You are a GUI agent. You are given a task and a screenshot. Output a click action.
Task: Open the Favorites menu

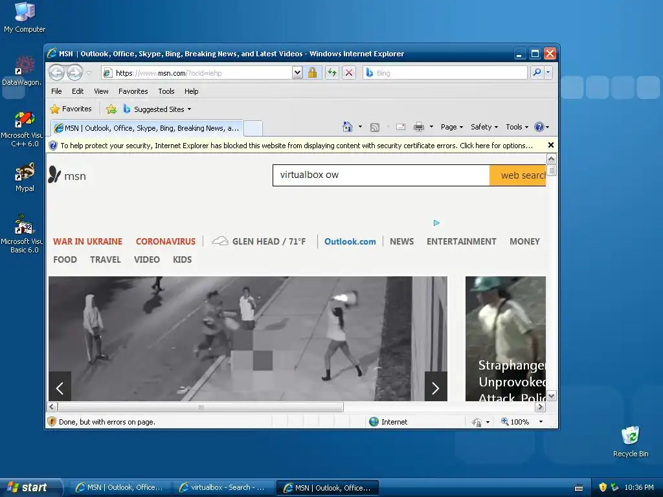(x=133, y=91)
